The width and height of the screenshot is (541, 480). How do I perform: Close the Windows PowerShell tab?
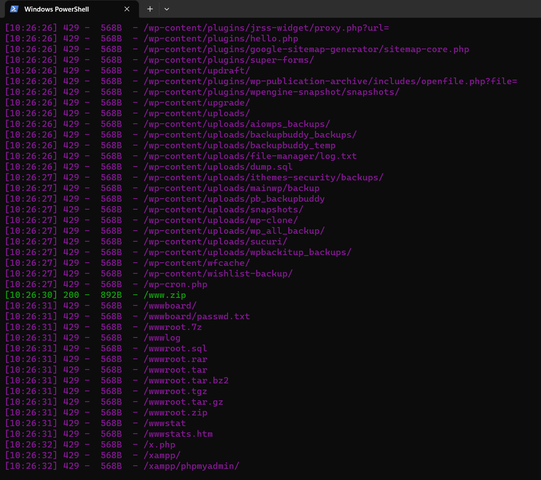coord(126,9)
